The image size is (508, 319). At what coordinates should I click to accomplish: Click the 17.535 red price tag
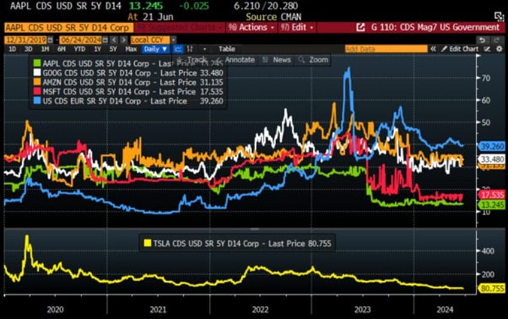tap(491, 194)
